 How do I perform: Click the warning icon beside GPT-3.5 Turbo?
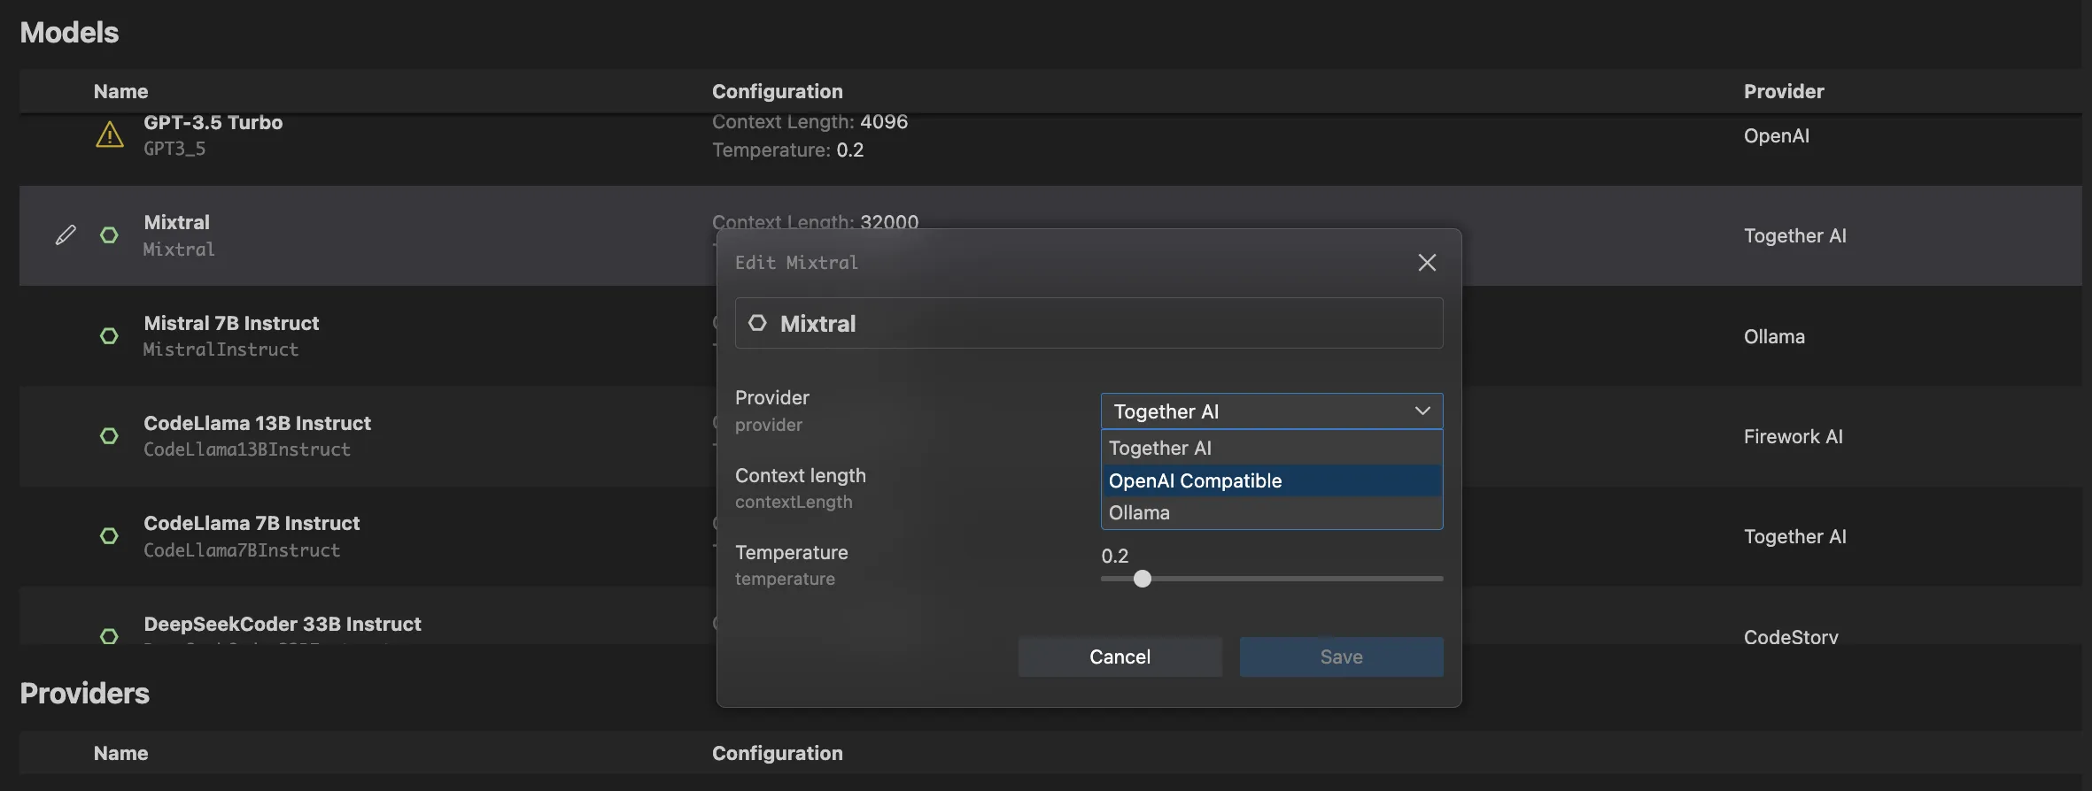click(x=110, y=134)
